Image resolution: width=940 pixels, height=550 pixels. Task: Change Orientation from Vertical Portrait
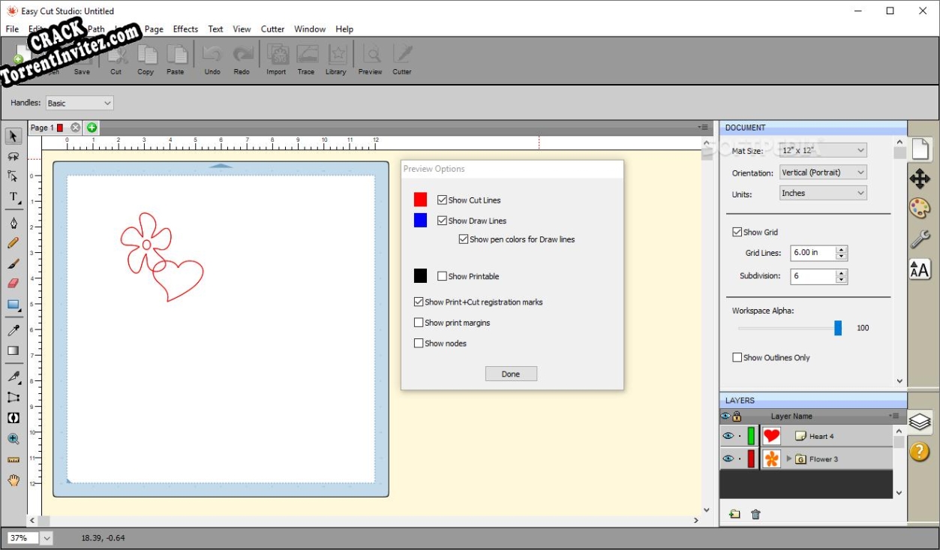click(x=822, y=172)
